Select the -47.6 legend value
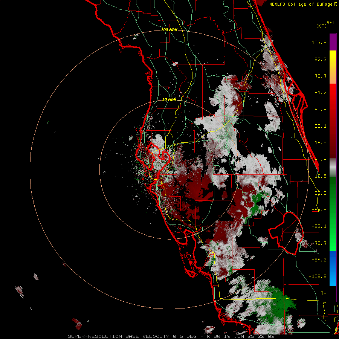Screen dimensions: 339x339 (x=319, y=210)
